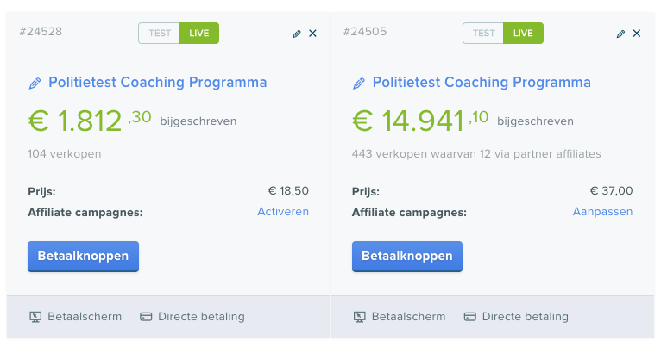661x347 pixels.
Task: Click Betaalscherm monitor icon in second card footer
Action: 360,317
